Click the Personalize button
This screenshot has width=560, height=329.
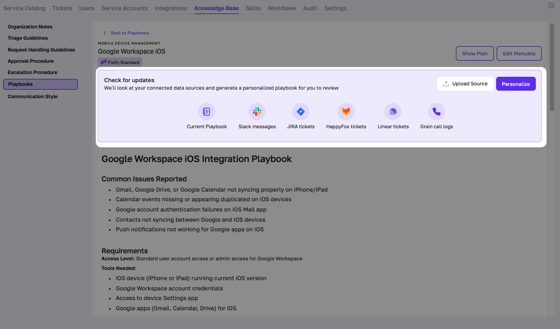[x=515, y=84]
